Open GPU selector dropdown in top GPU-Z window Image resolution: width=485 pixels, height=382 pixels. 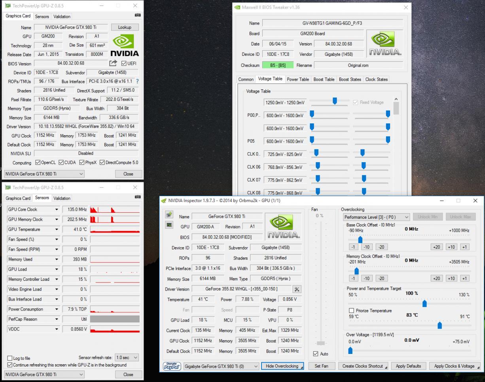(x=44, y=174)
